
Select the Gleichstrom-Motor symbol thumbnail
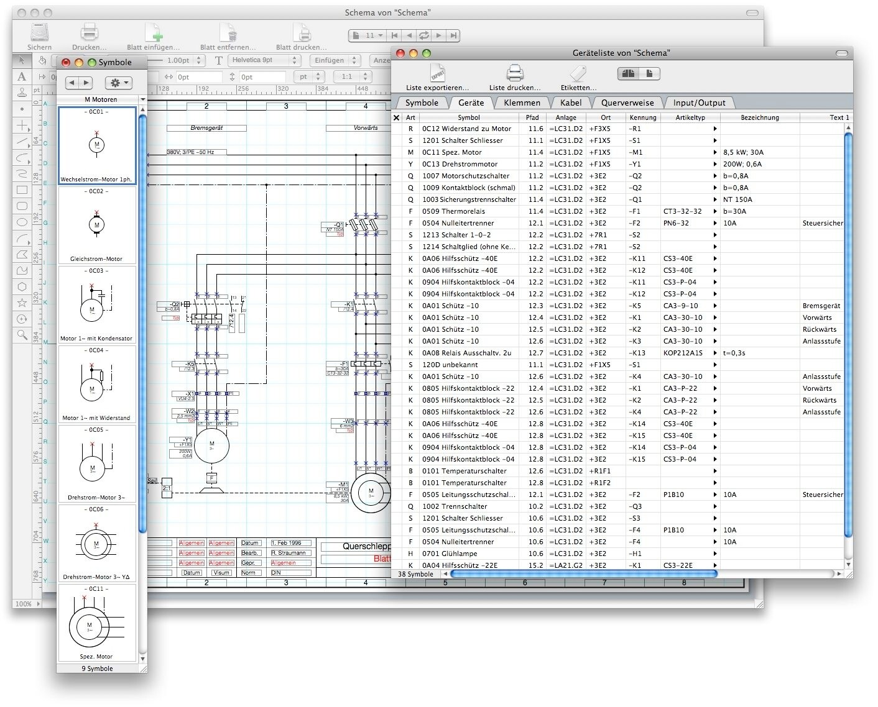coord(96,226)
